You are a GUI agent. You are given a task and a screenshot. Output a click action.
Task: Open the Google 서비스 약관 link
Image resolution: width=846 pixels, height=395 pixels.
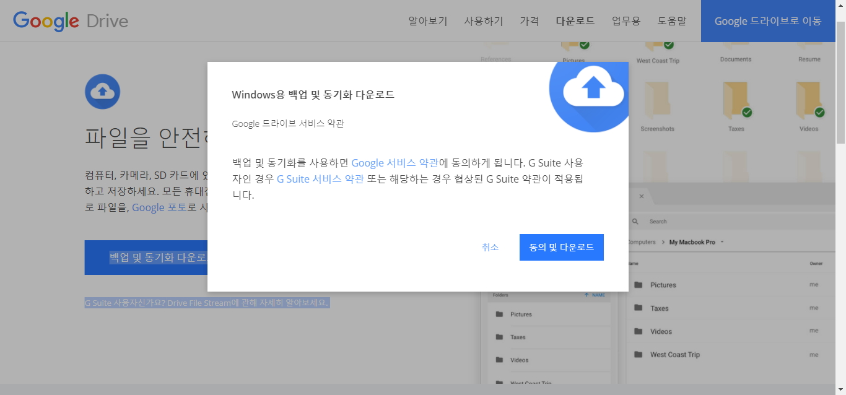pos(395,163)
